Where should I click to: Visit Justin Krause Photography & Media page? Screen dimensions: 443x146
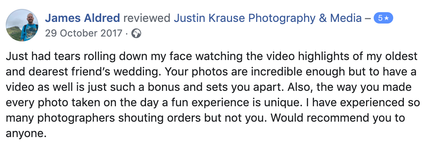(x=268, y=19)
